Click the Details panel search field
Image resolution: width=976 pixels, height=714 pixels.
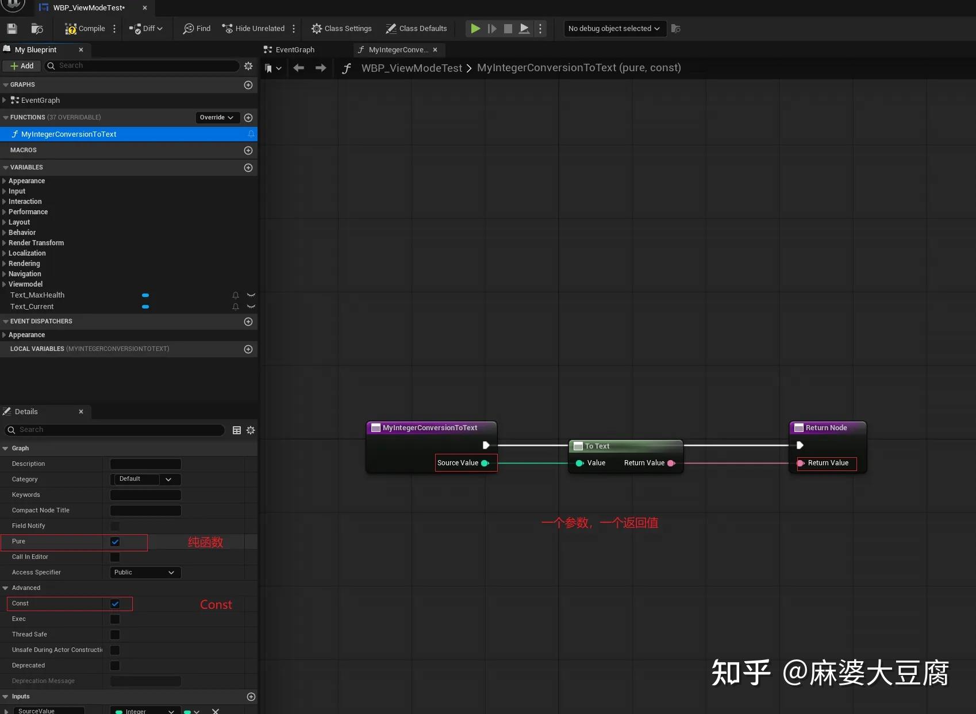tap(115, 430)
